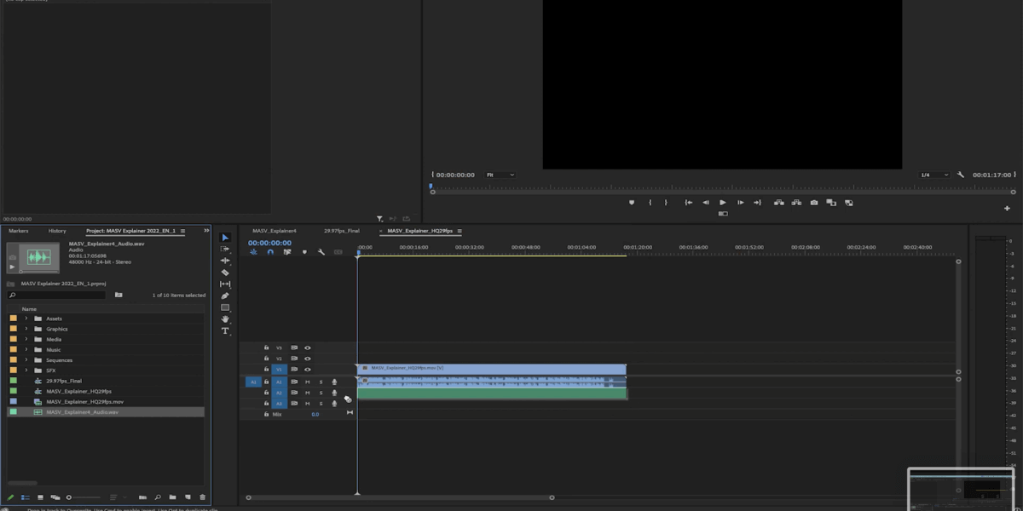Select 29.97fps_Final sequence in project list
Image resolution: width=1023 pixels, height=511 pixels.
pyautogui.click(x=64, y=381)
